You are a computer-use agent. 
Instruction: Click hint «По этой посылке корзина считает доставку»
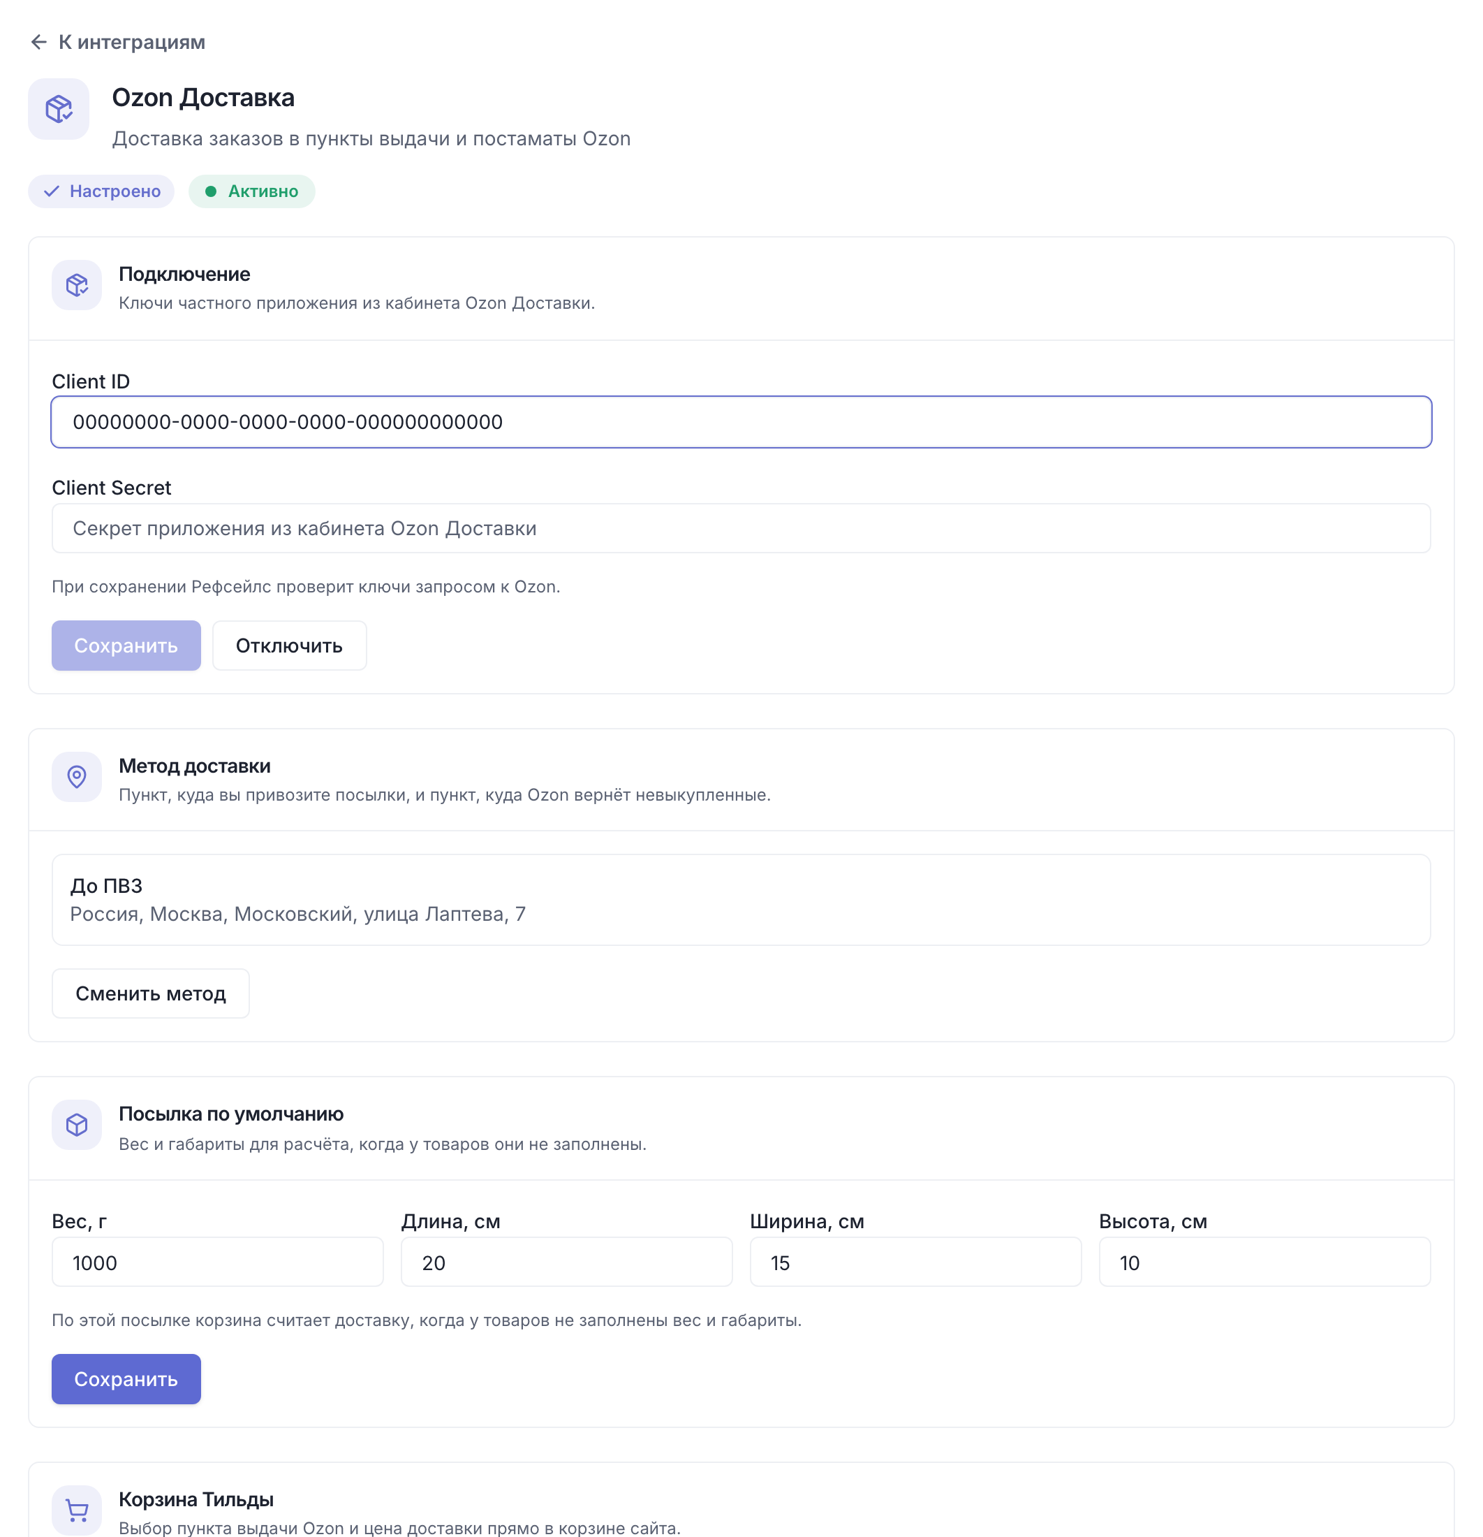point(427,1320)
